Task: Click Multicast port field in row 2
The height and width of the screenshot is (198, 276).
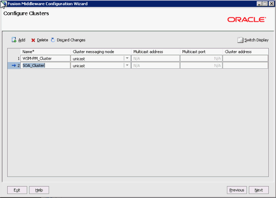Action: 201,65
